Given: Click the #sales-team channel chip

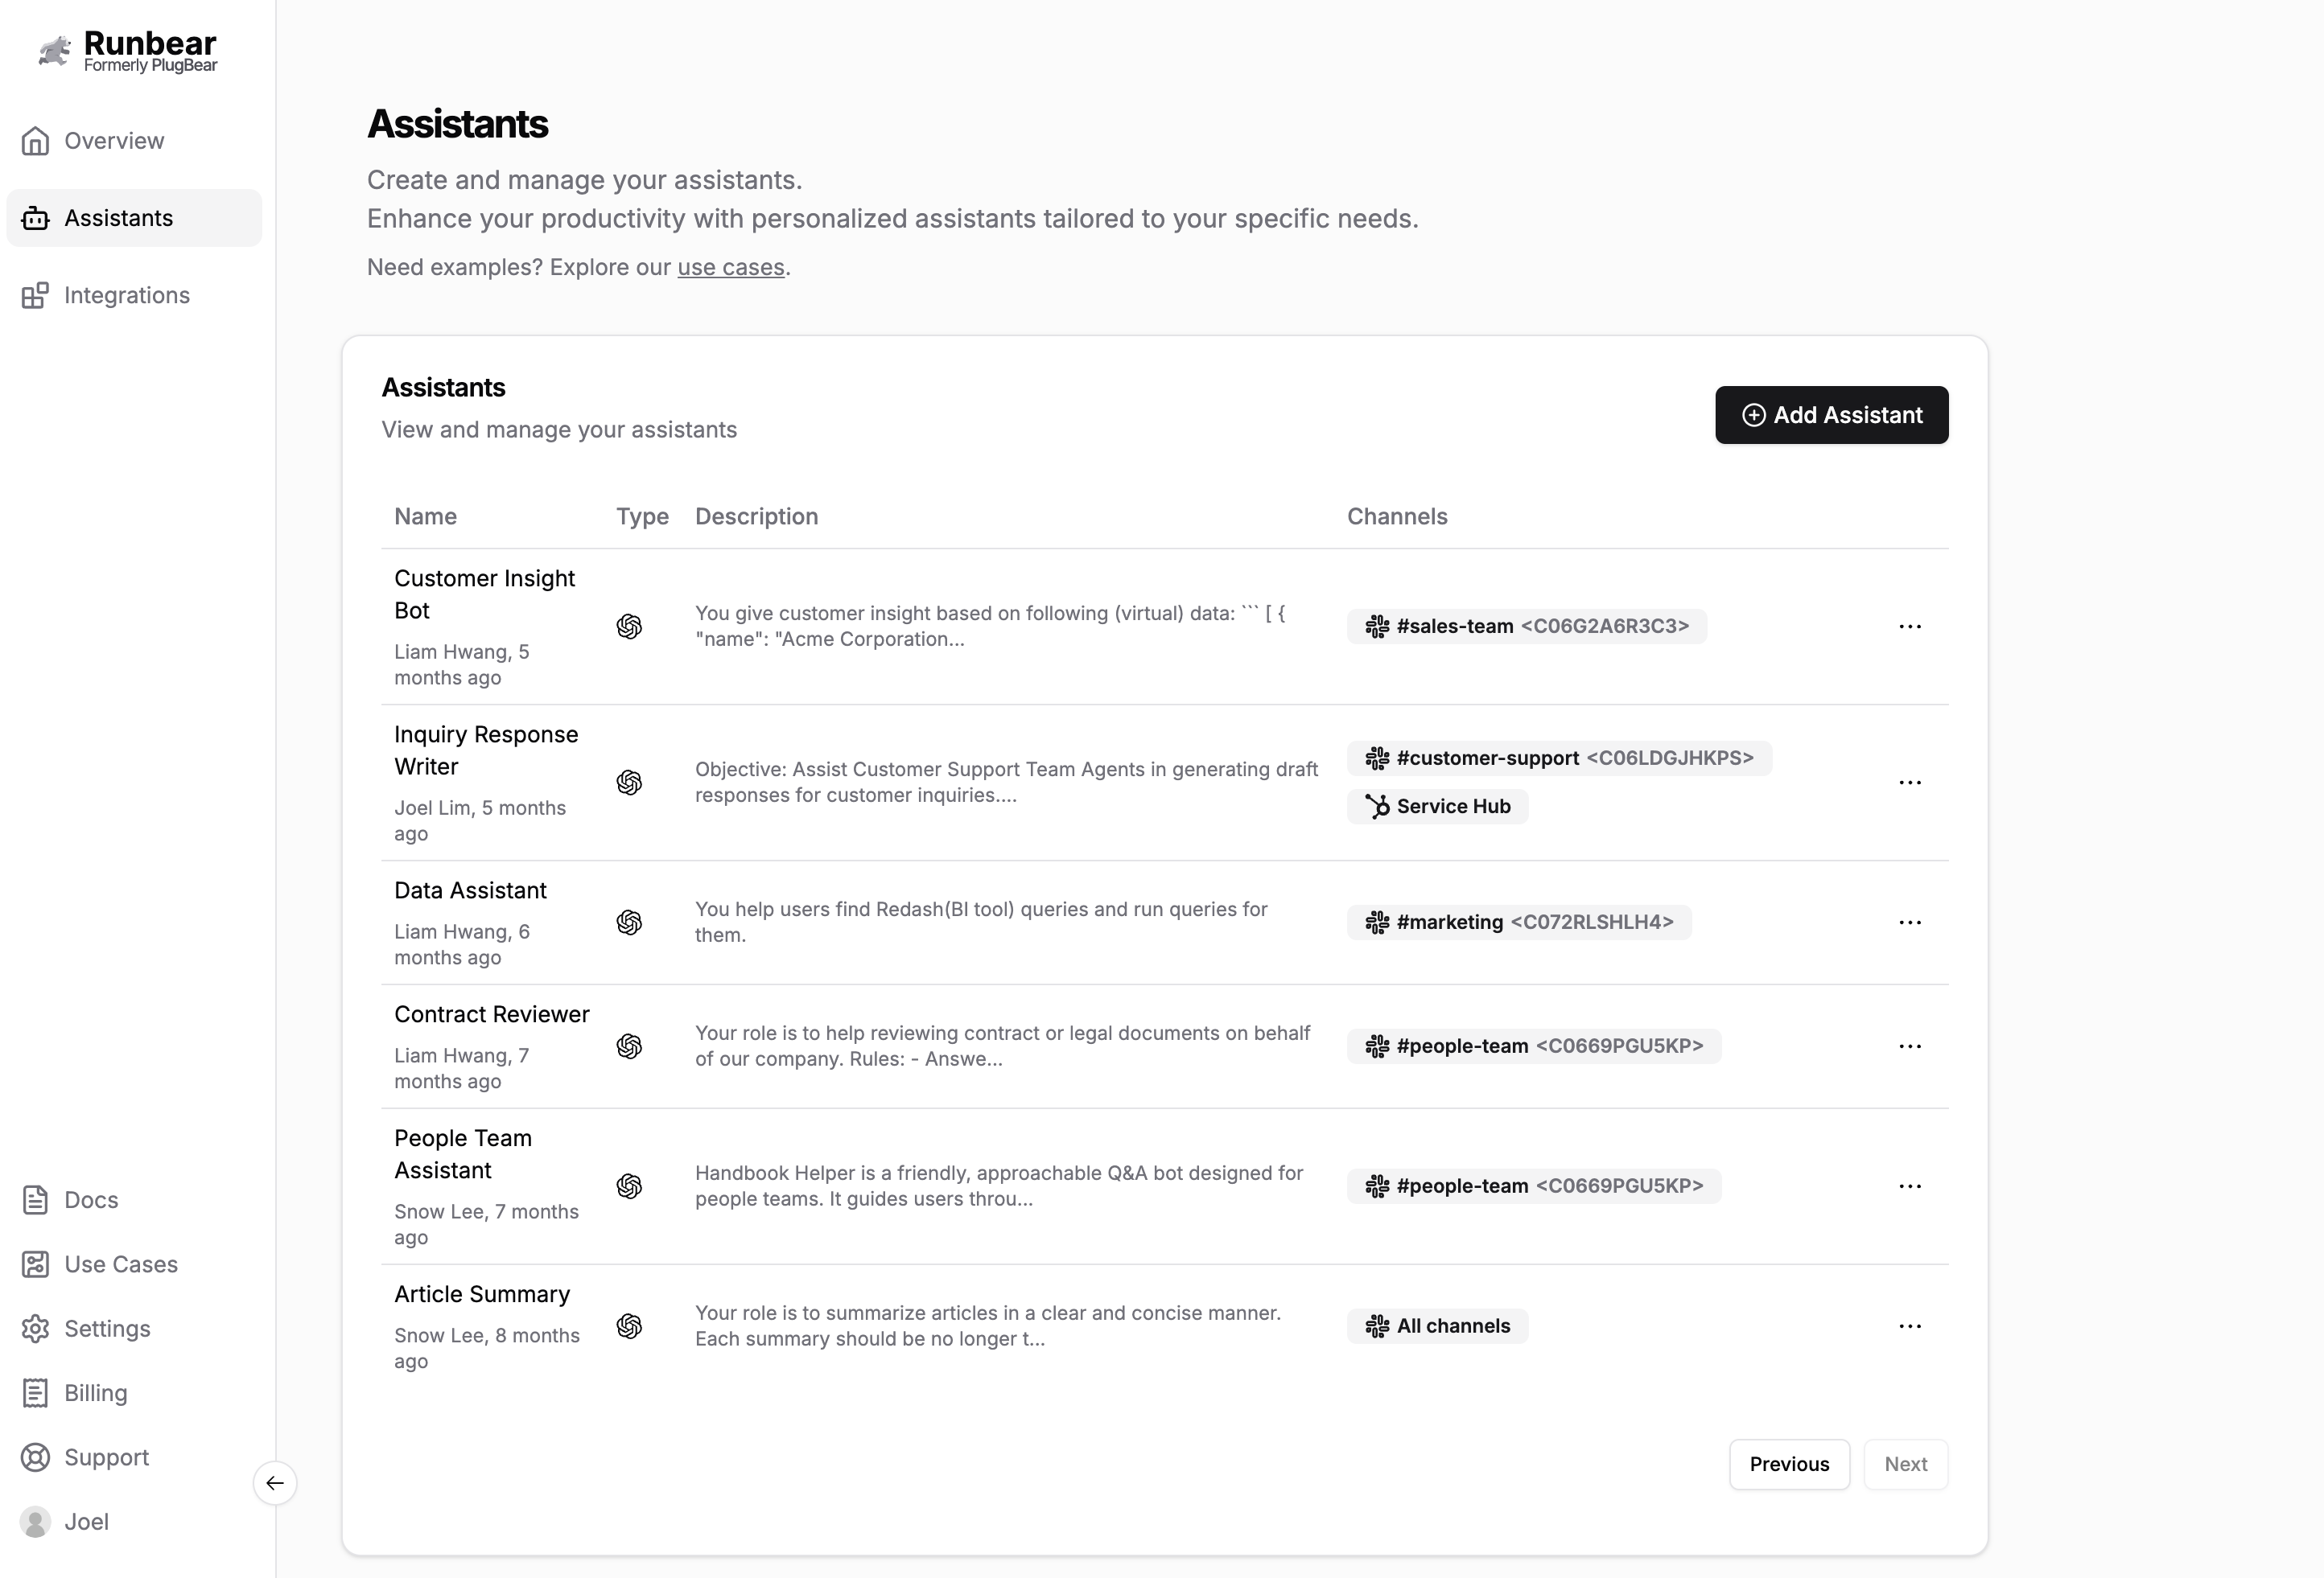Looking at the screenshot, I should coord(1526,627).
